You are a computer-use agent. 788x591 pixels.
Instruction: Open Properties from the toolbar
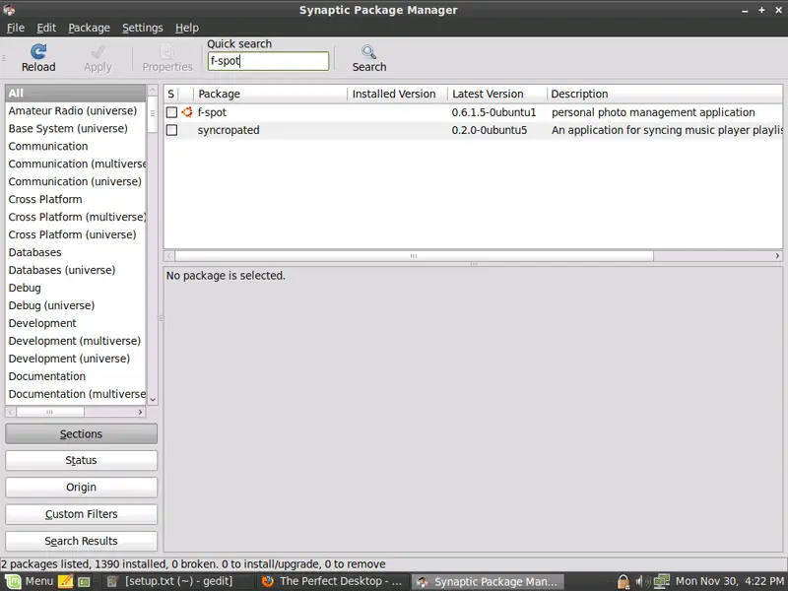click(x=167, y=58)
